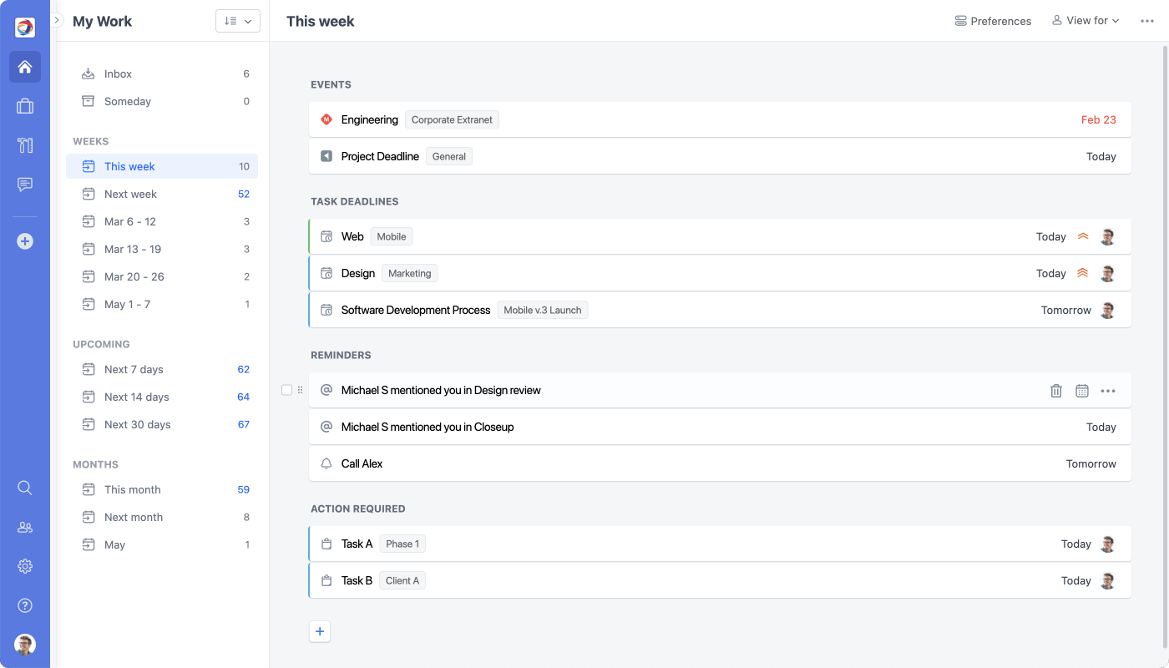Image resolution: width=1169 pixels, height=668 pixels.
Task: Open Task B
Action: click(720, 580)
